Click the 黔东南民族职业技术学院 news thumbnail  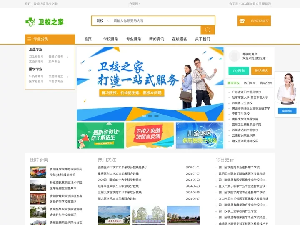tap(38, 185)
